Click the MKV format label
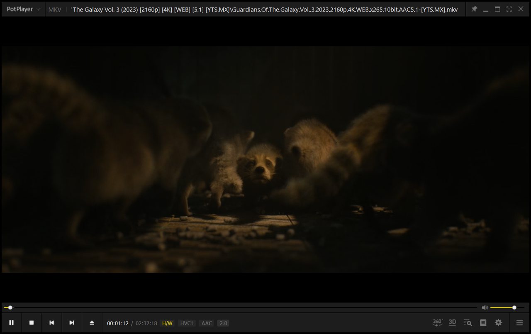Viewport: 531px width, 334px height. tap(55, 10)
